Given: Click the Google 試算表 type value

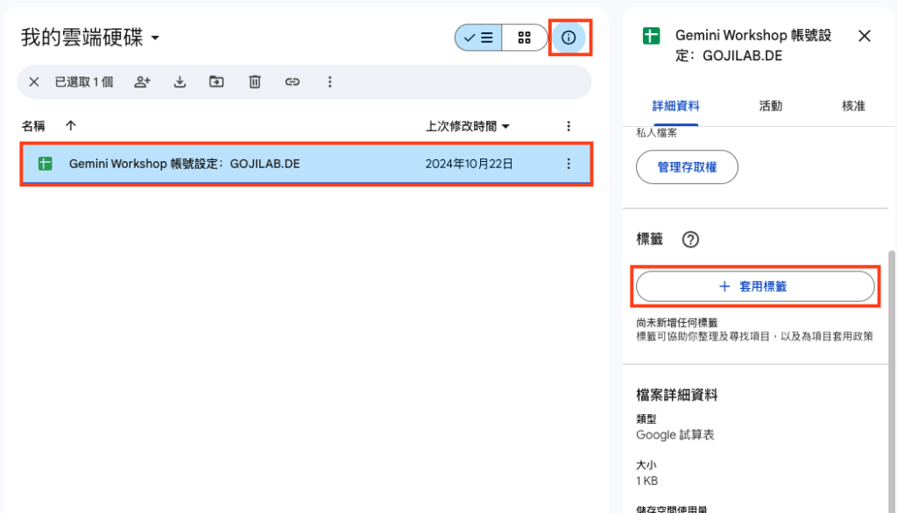Looking at the screenshot, I should point(675,435).
